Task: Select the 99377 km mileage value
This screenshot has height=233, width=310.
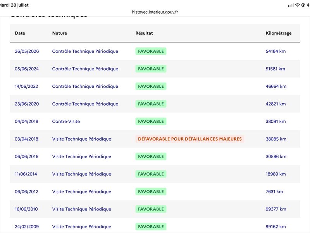Action: coord(276,209)
